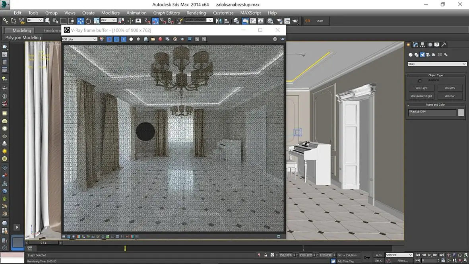Toggle the Angle Snap button
Screen dimensions: 469x264
pos(155,21)
